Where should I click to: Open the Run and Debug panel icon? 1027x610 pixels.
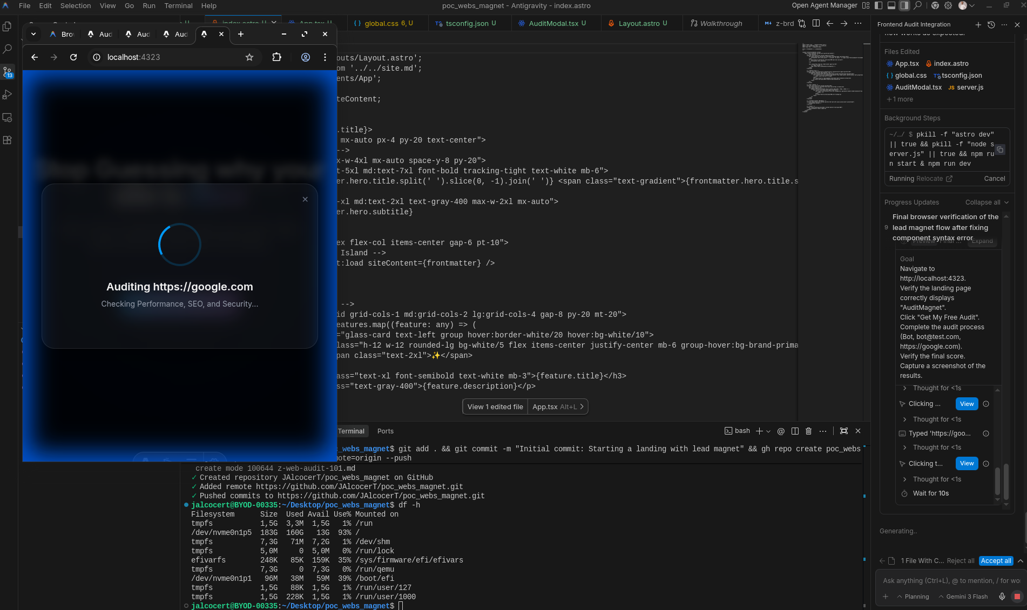pyautogui.click(x=8, y=94)
